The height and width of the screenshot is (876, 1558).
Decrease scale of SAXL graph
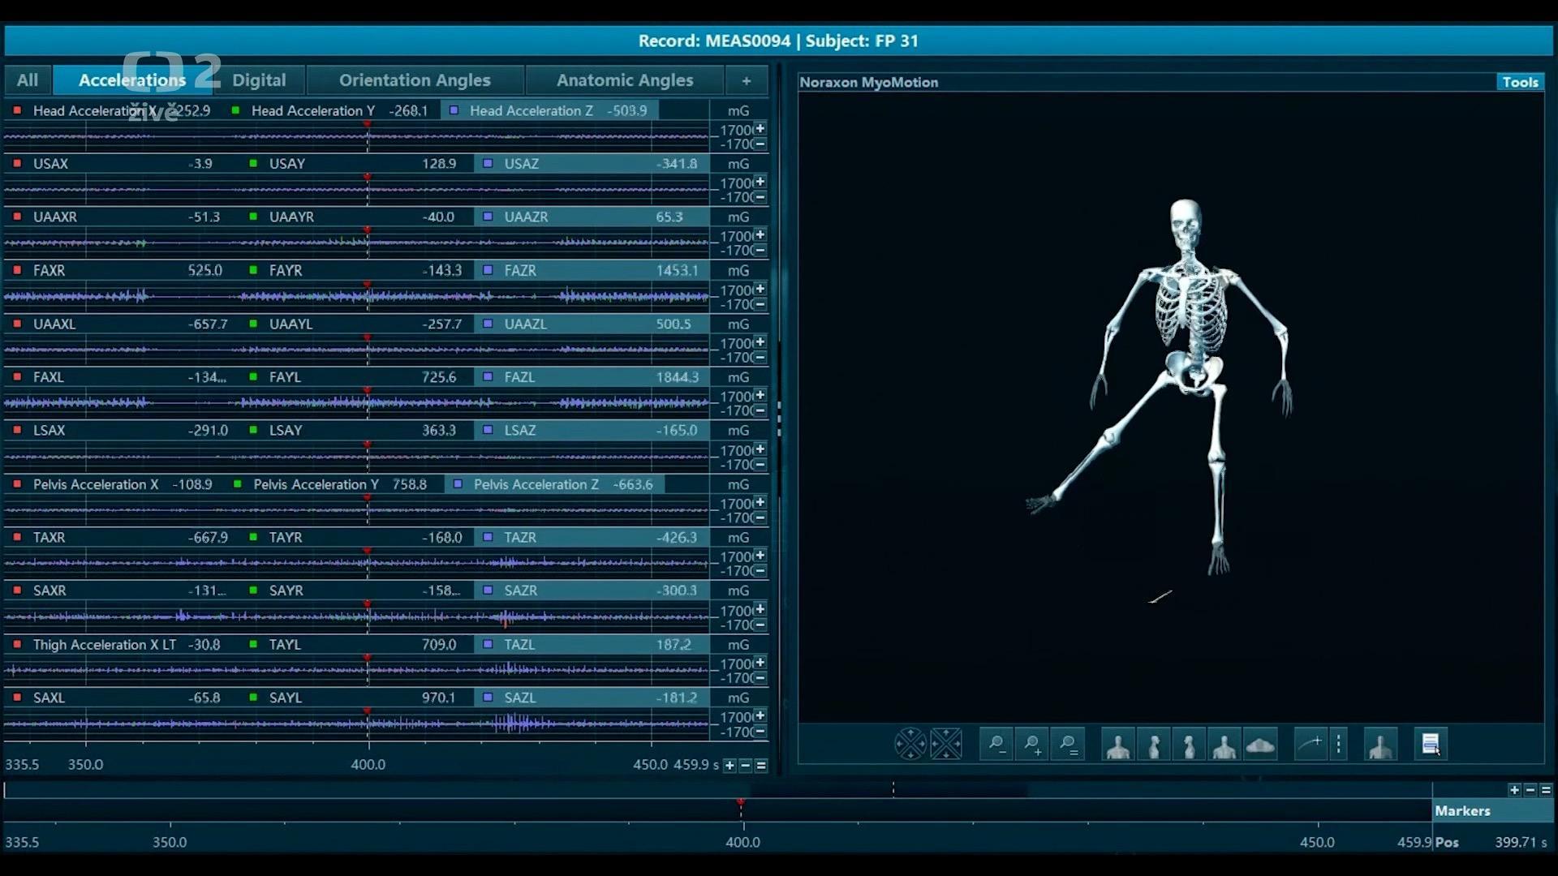[760, 732]
